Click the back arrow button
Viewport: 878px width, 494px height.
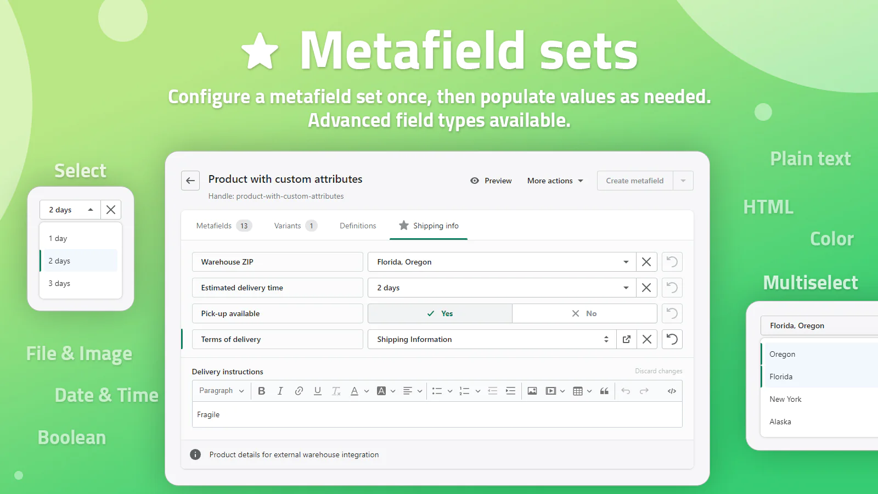pos(190,181)
